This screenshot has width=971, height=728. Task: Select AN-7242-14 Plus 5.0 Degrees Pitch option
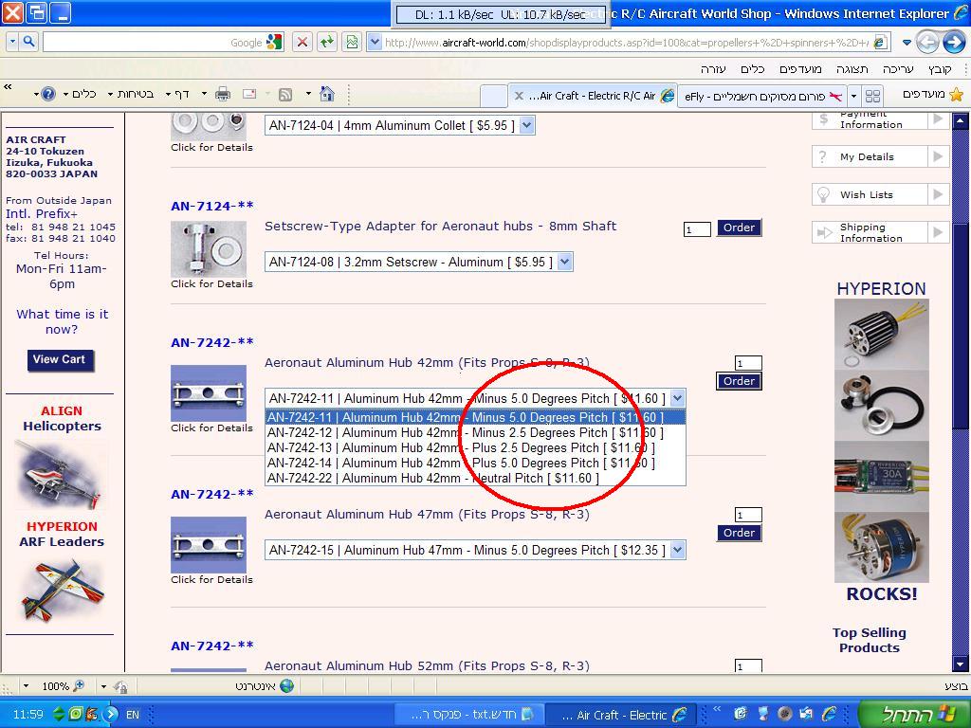tap(475, 463)
